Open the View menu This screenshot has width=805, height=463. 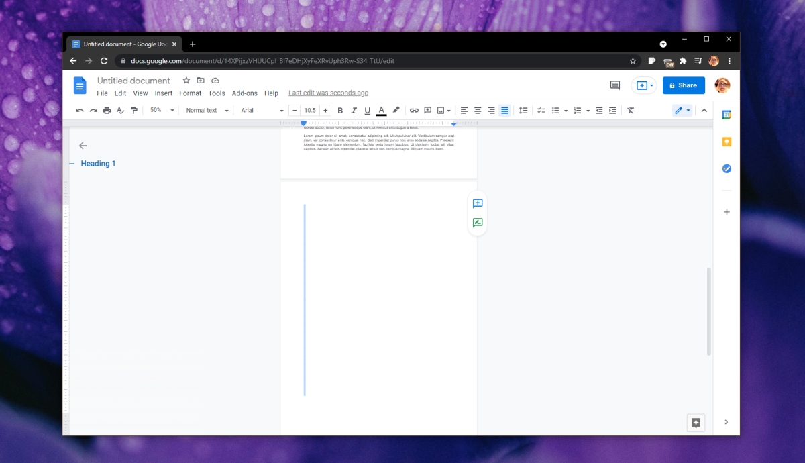point(140,93)
